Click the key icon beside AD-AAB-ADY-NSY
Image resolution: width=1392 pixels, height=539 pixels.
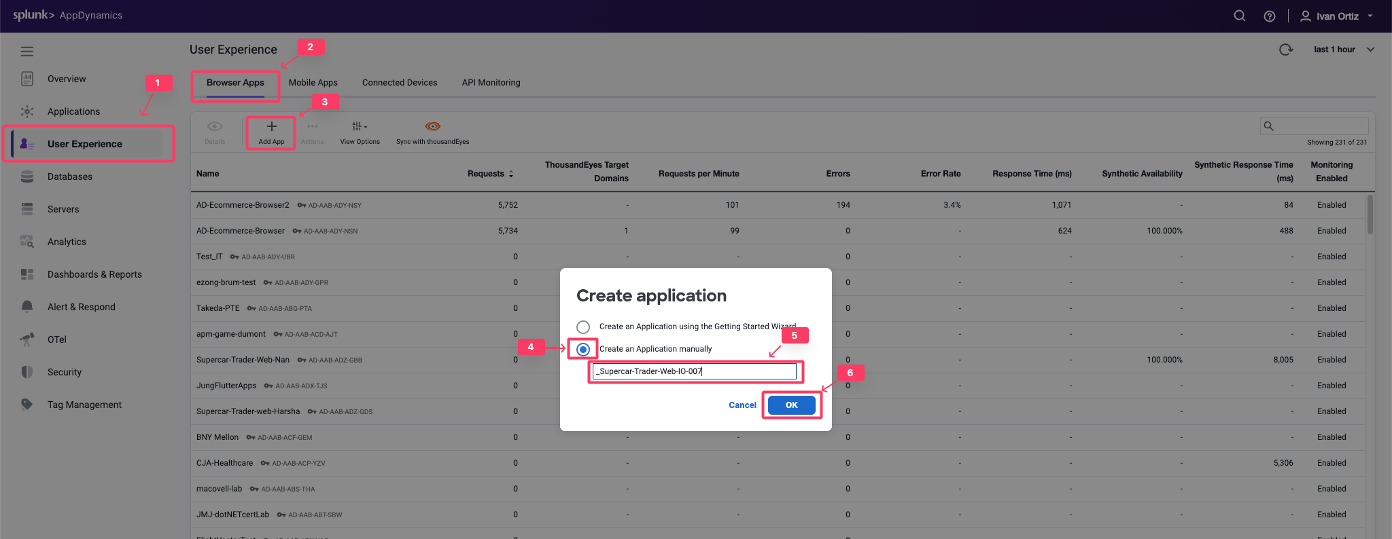(302, 205)
